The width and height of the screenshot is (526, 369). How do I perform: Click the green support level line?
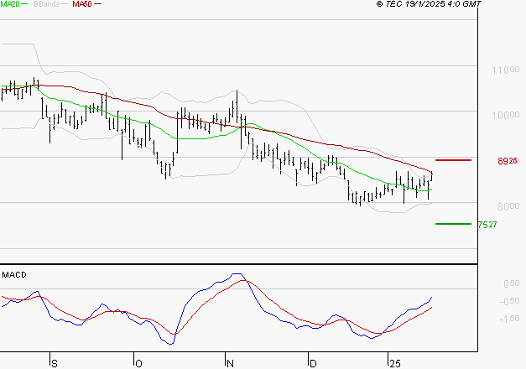tap(453, 224)
